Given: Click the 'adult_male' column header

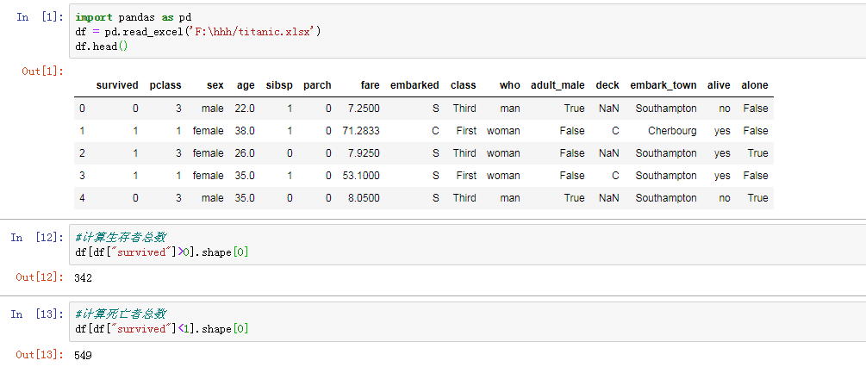Looking at the screenshot, I should click(558, 85).
